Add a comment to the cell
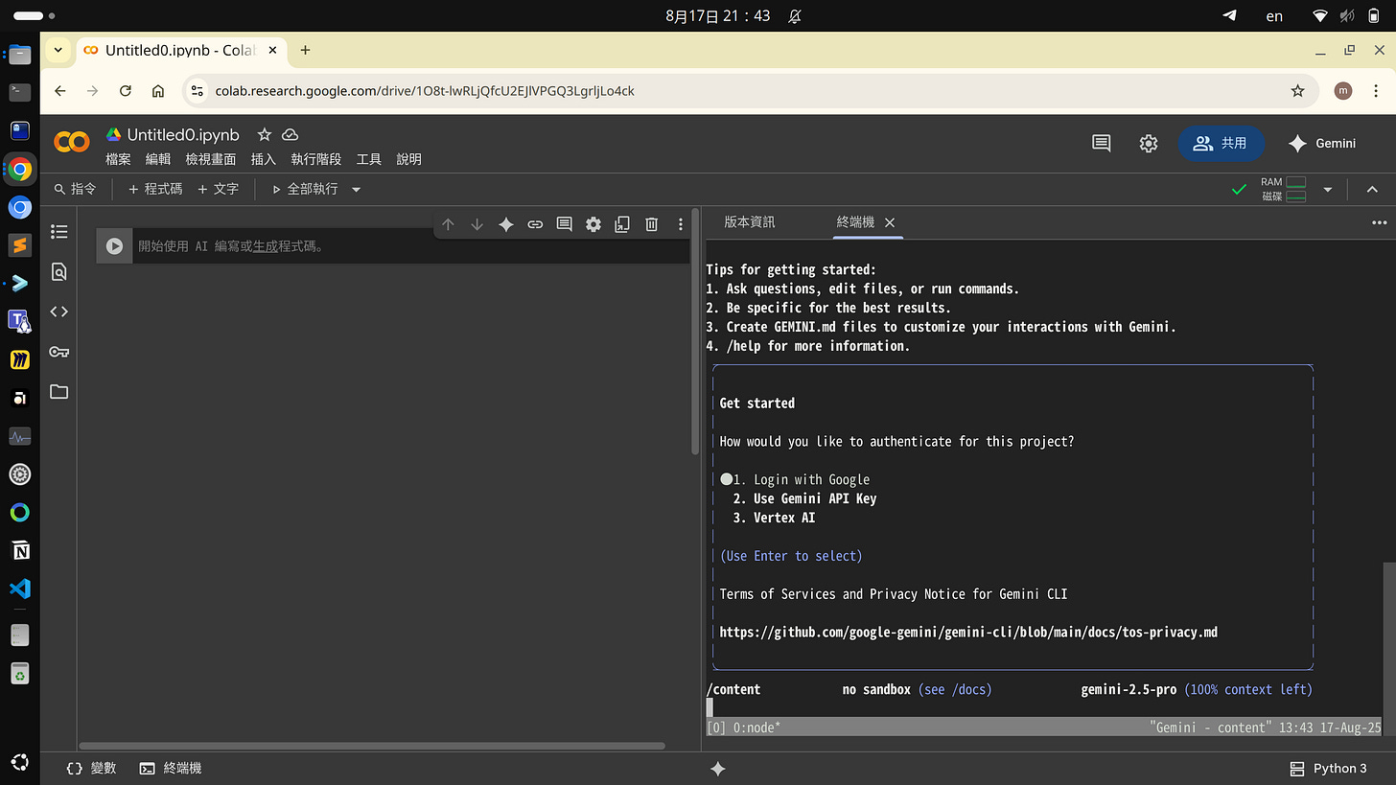Screen dimensions: 1396x785 (565, 224)
